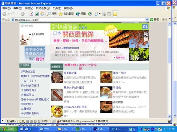Open the DIO&LALA是好朋友 blog title
Image resolution: width=177 pixels, height=132 pixels.
(x=75, y=107)
